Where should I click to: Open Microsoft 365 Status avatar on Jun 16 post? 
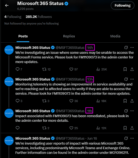9,141
